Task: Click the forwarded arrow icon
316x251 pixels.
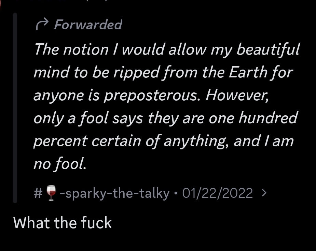Action: pos(42,24)
